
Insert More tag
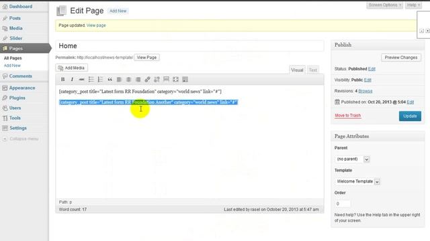tap(166, 79)
